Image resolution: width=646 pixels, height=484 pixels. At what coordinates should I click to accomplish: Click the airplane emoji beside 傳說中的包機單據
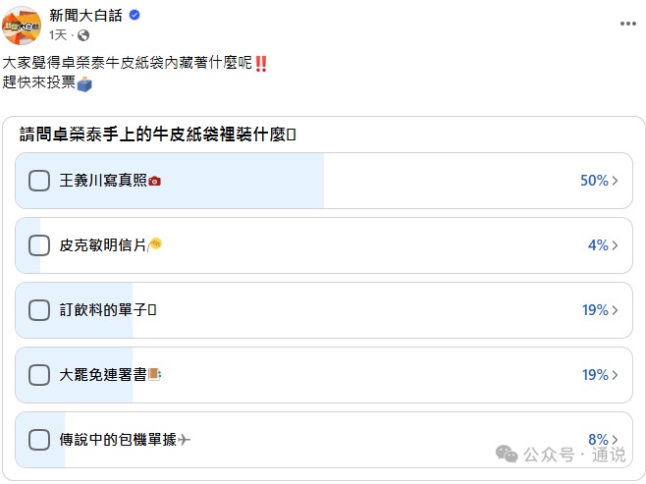click(x=185, y=440)
